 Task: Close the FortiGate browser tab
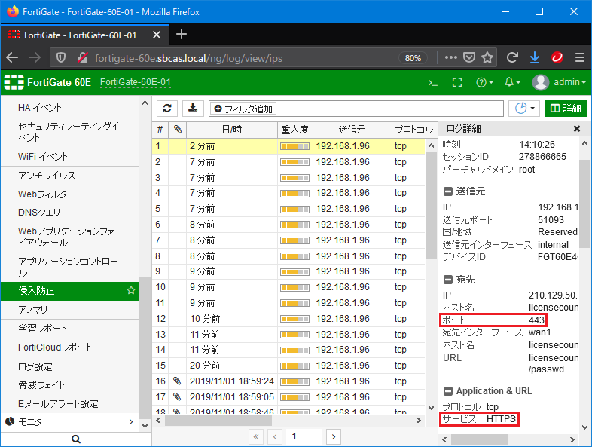pyautogui.click(x=157, y=35)
